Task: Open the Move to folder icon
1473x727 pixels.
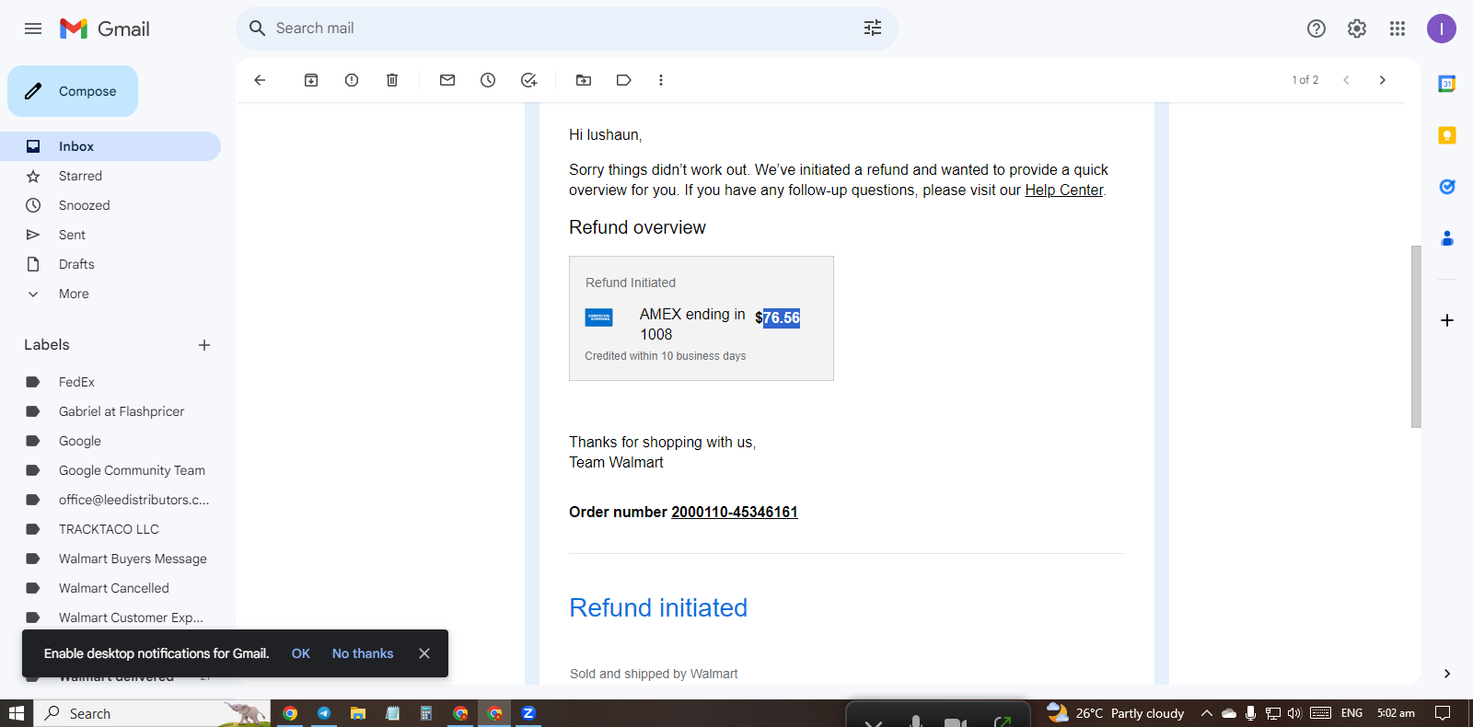Action: click(x=584, y=80)
